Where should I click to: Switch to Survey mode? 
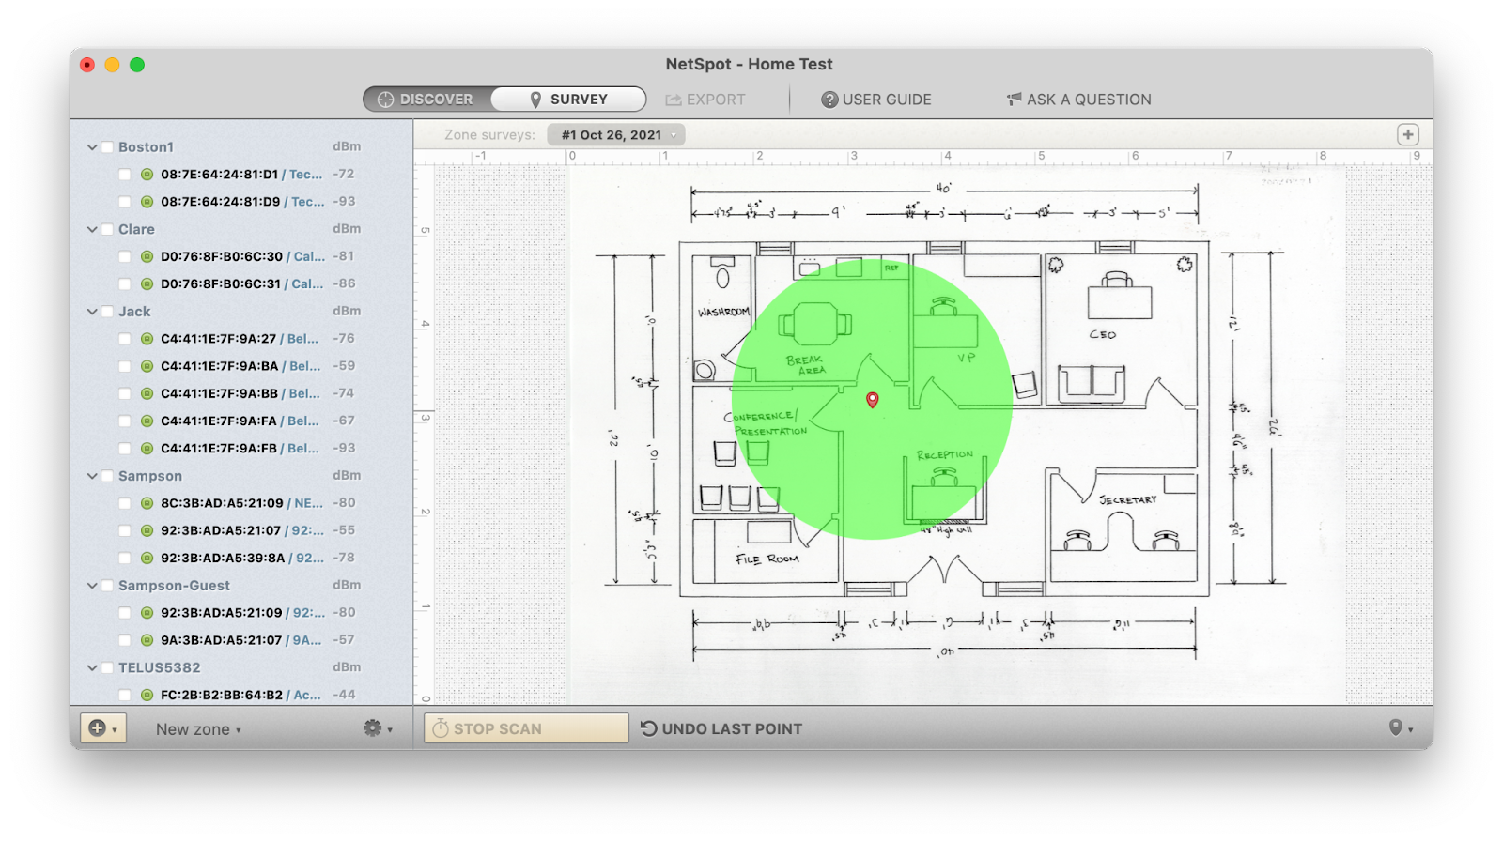pos(568,99)
